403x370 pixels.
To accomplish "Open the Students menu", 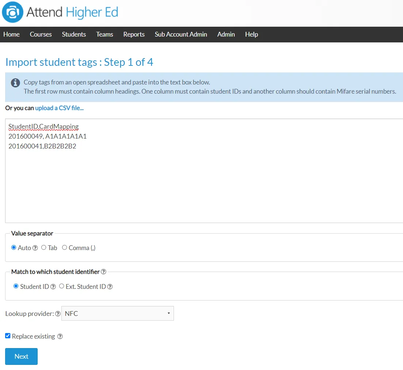I will 74,34.
